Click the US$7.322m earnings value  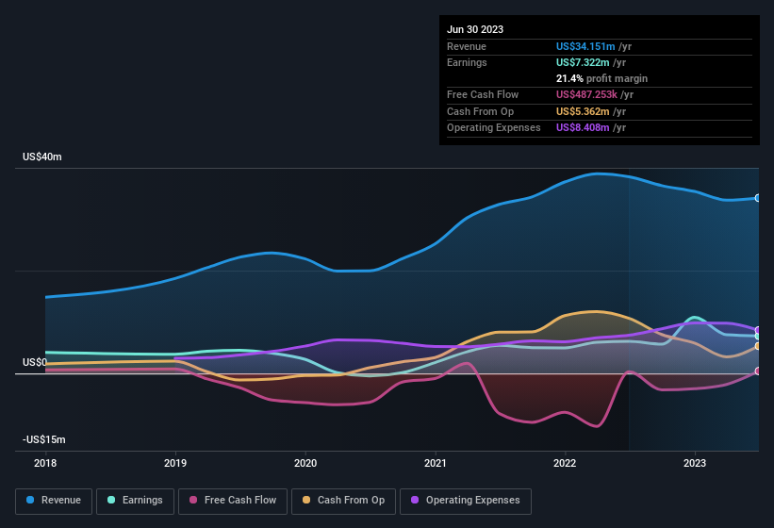click(583, 62)
